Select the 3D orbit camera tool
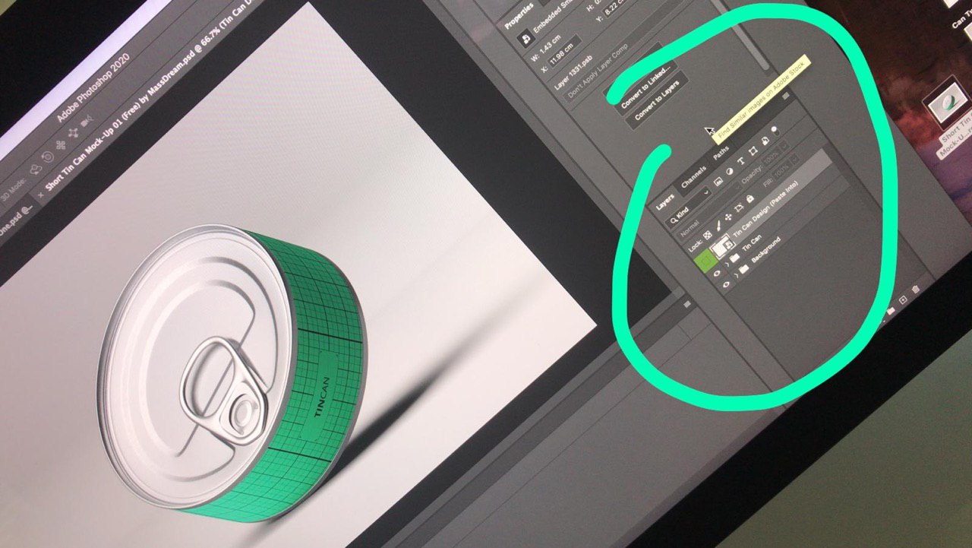972x548 pixels. click(36, 169)
